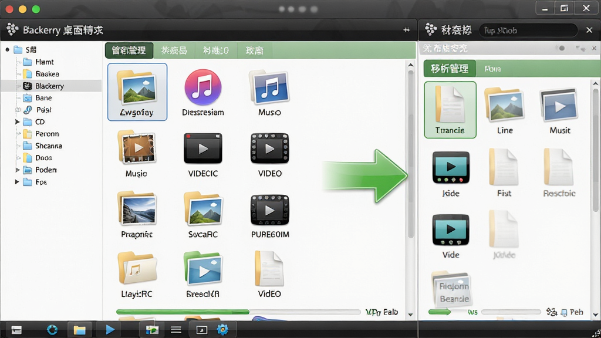This screenshot has width=601, height=338.
Task: Switch to second tab in left panel
Action: pos(174,50)
